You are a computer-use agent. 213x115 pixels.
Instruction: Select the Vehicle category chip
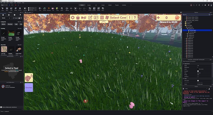pos(3,24)
